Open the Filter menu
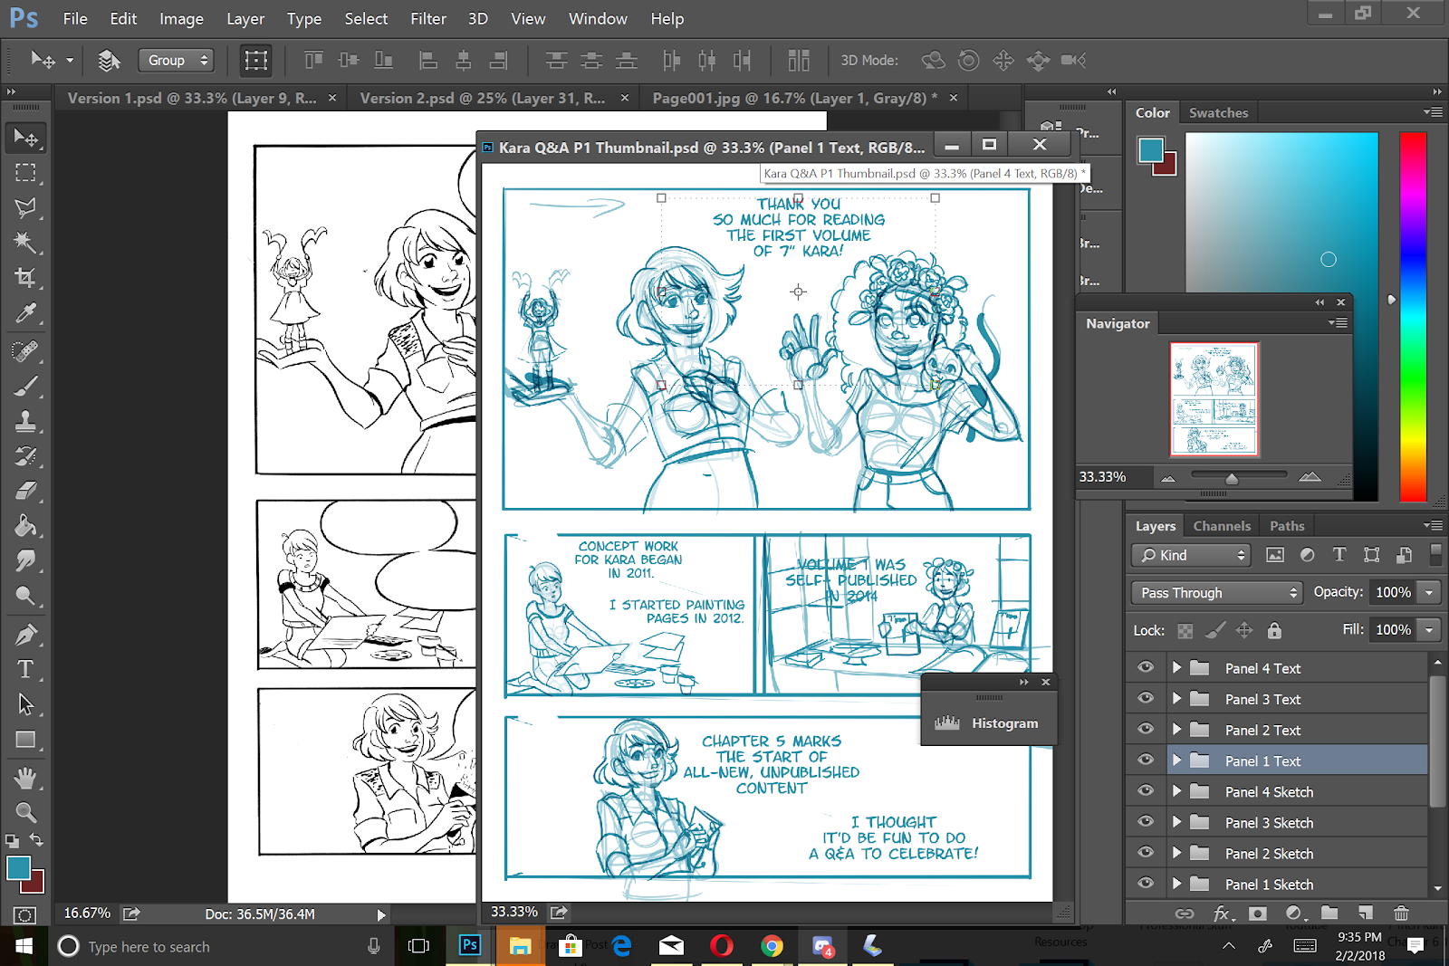Screen dimensions: 1449x966 tap(428, 18)
